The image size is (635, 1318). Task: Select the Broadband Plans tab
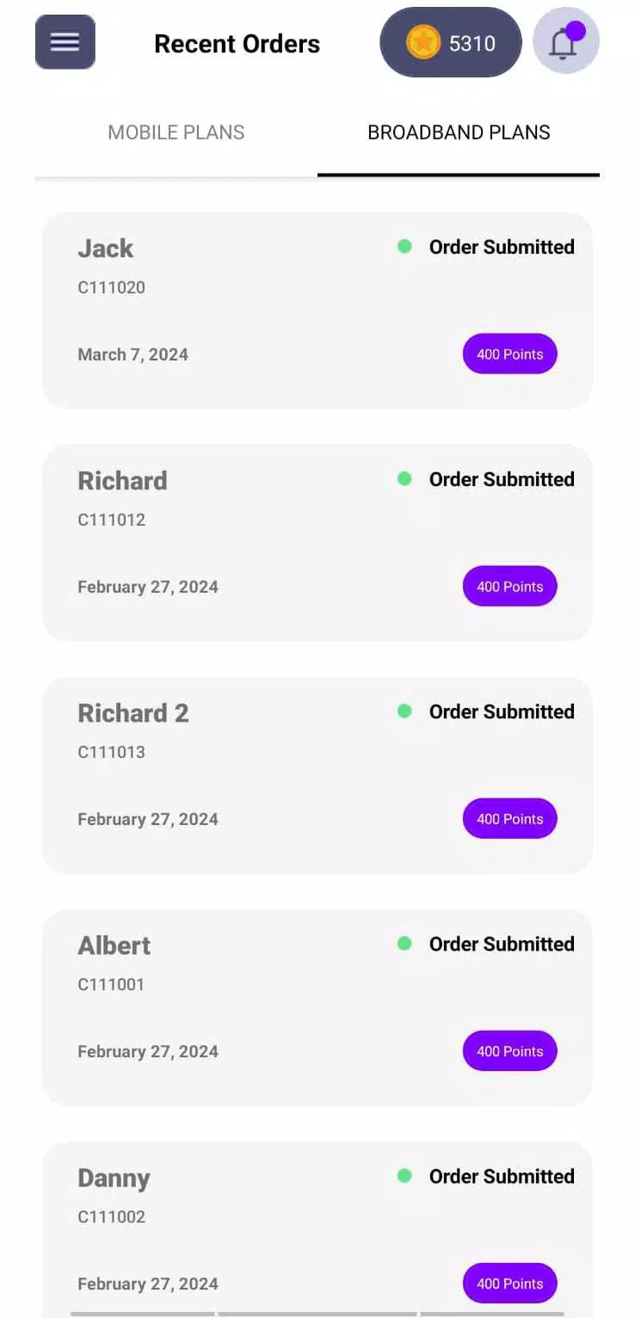(x=459, y=132)
